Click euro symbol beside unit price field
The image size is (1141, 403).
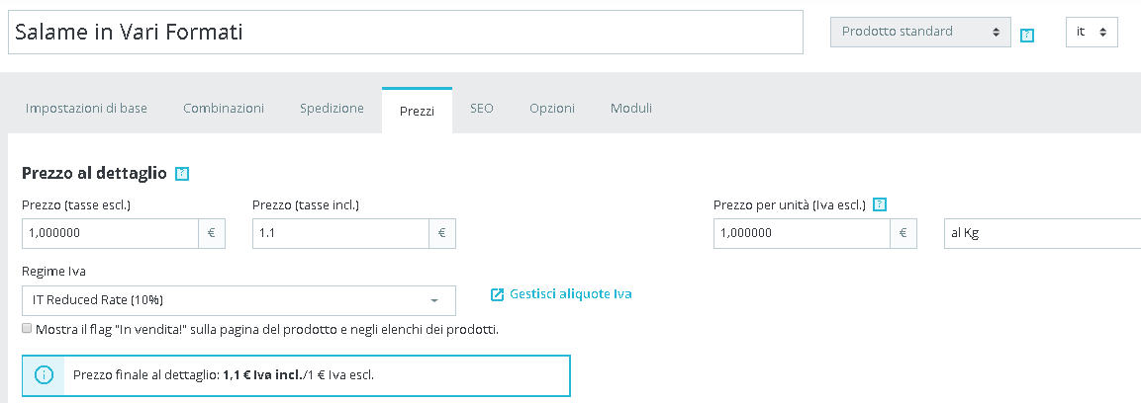click(x=903, y=234)
